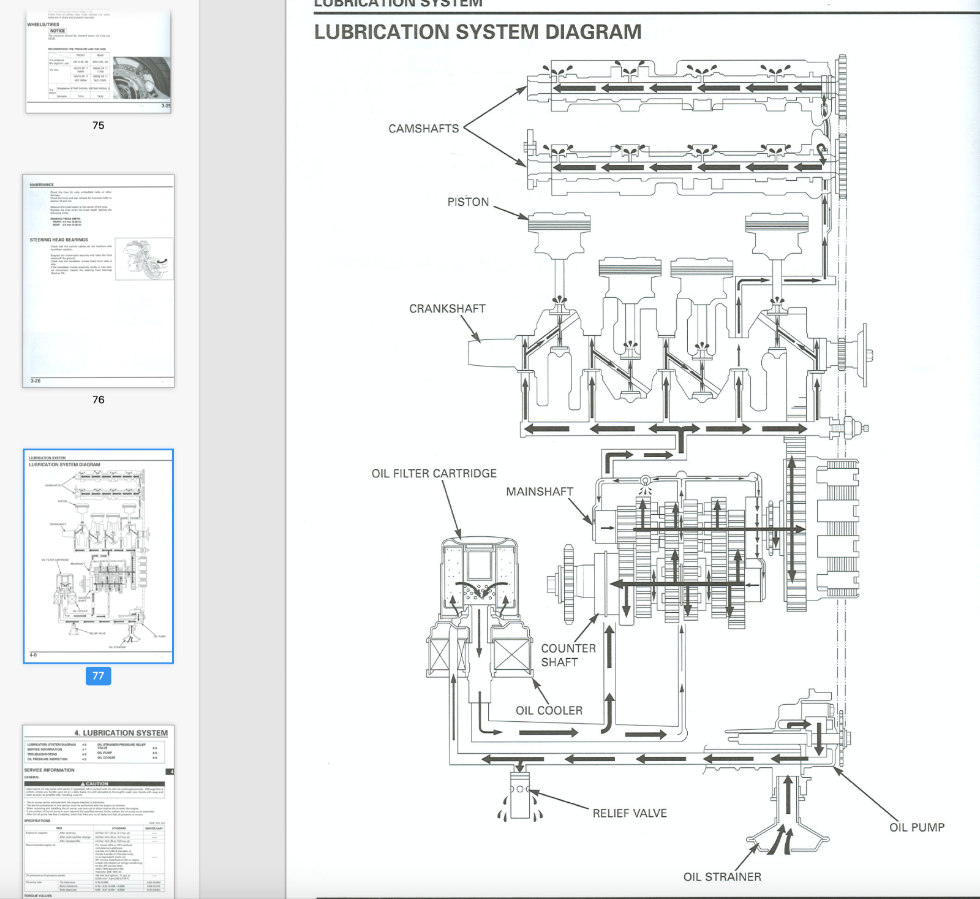Click the RELIEF VALVE label

pos(629,813)
